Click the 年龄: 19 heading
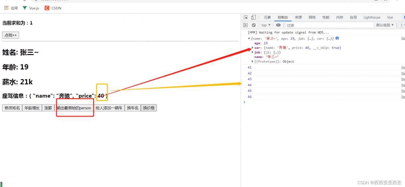405x187 pixels. 15,67
